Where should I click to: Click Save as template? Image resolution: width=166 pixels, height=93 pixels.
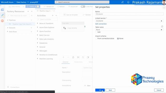point(71,15)
